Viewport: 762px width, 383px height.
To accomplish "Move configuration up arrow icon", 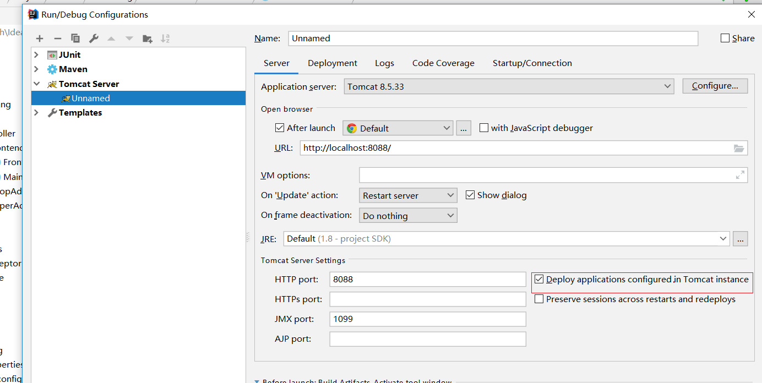I will (x=111, y=39).
